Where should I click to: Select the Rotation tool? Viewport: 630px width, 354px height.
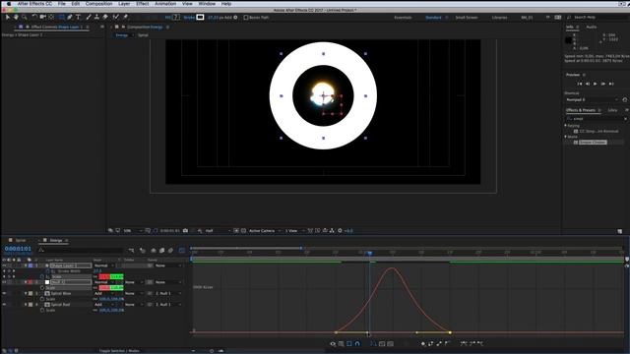pyautogui.click(x=34, y=18)
